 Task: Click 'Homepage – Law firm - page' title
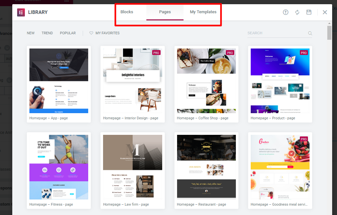(126, 204)
